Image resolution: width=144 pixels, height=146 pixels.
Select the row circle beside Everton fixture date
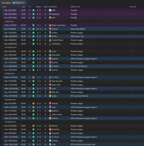tap(4, 70)
